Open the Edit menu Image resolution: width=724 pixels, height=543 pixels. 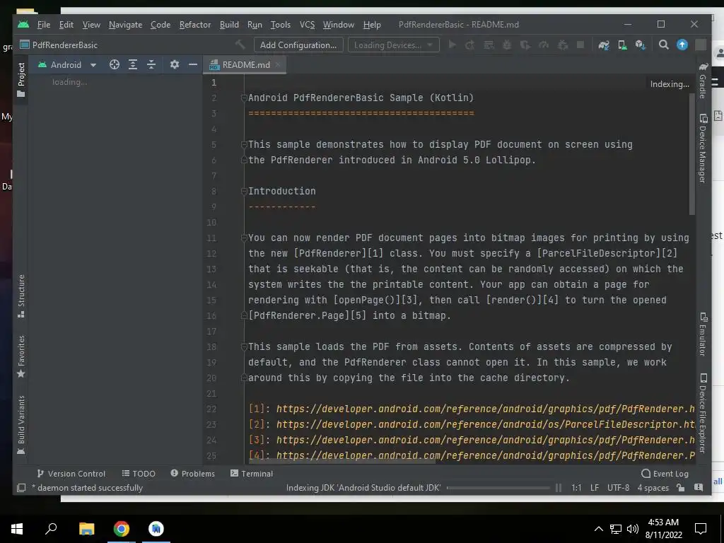click(66, 25)
